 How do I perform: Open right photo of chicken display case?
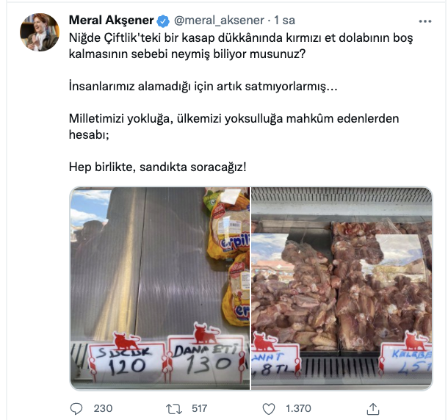342,289
